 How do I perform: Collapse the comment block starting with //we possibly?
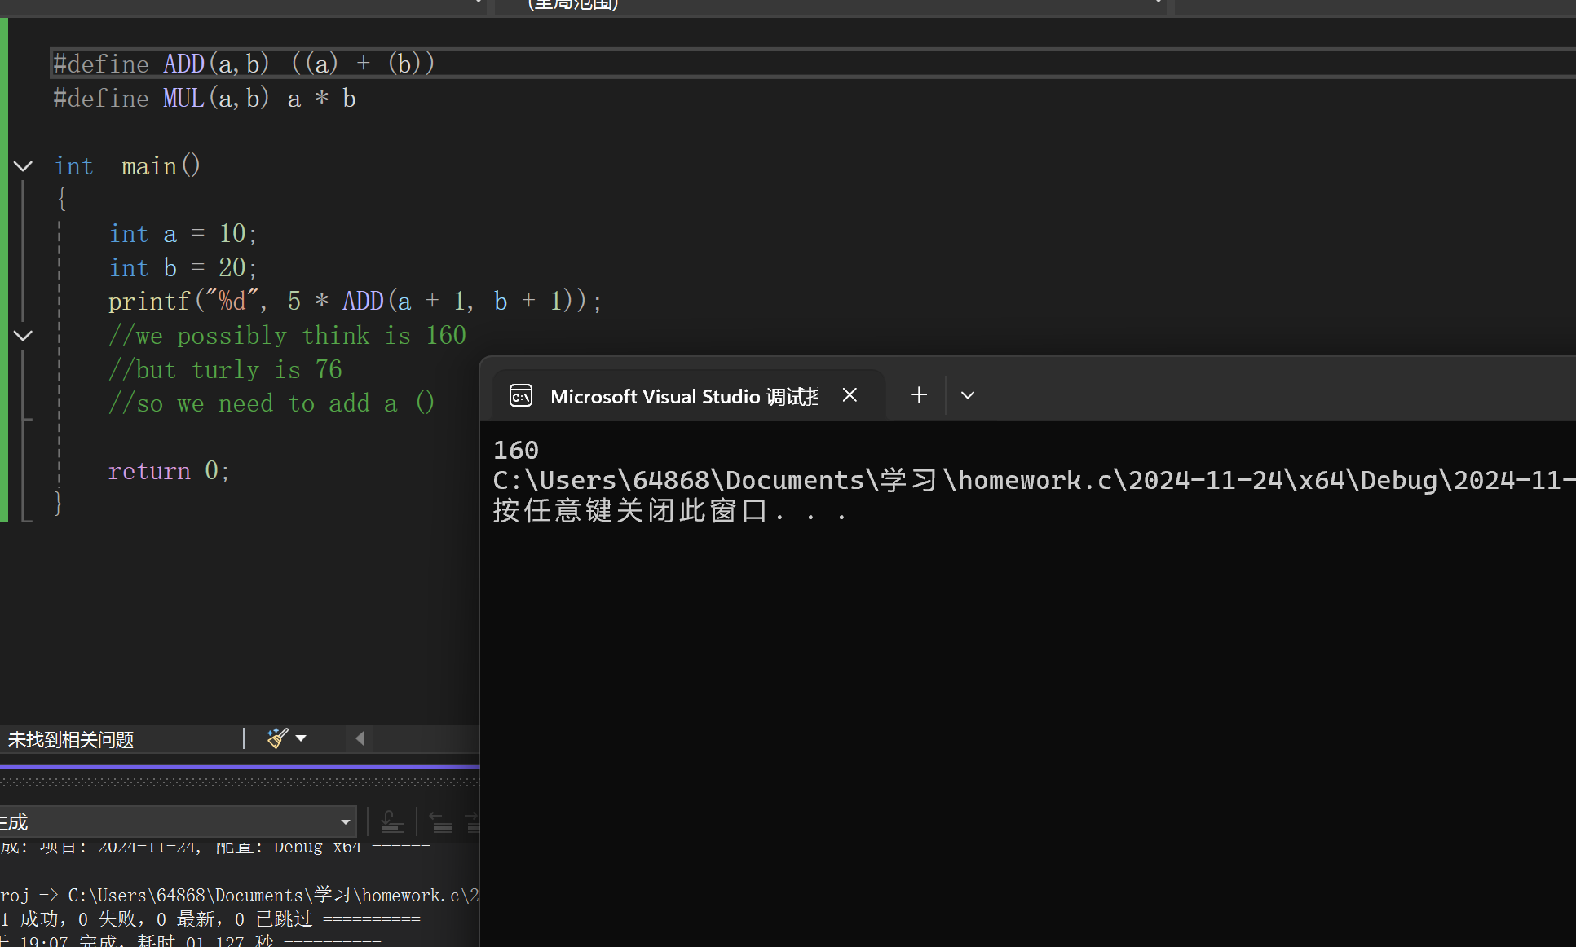tap(23, 335)
